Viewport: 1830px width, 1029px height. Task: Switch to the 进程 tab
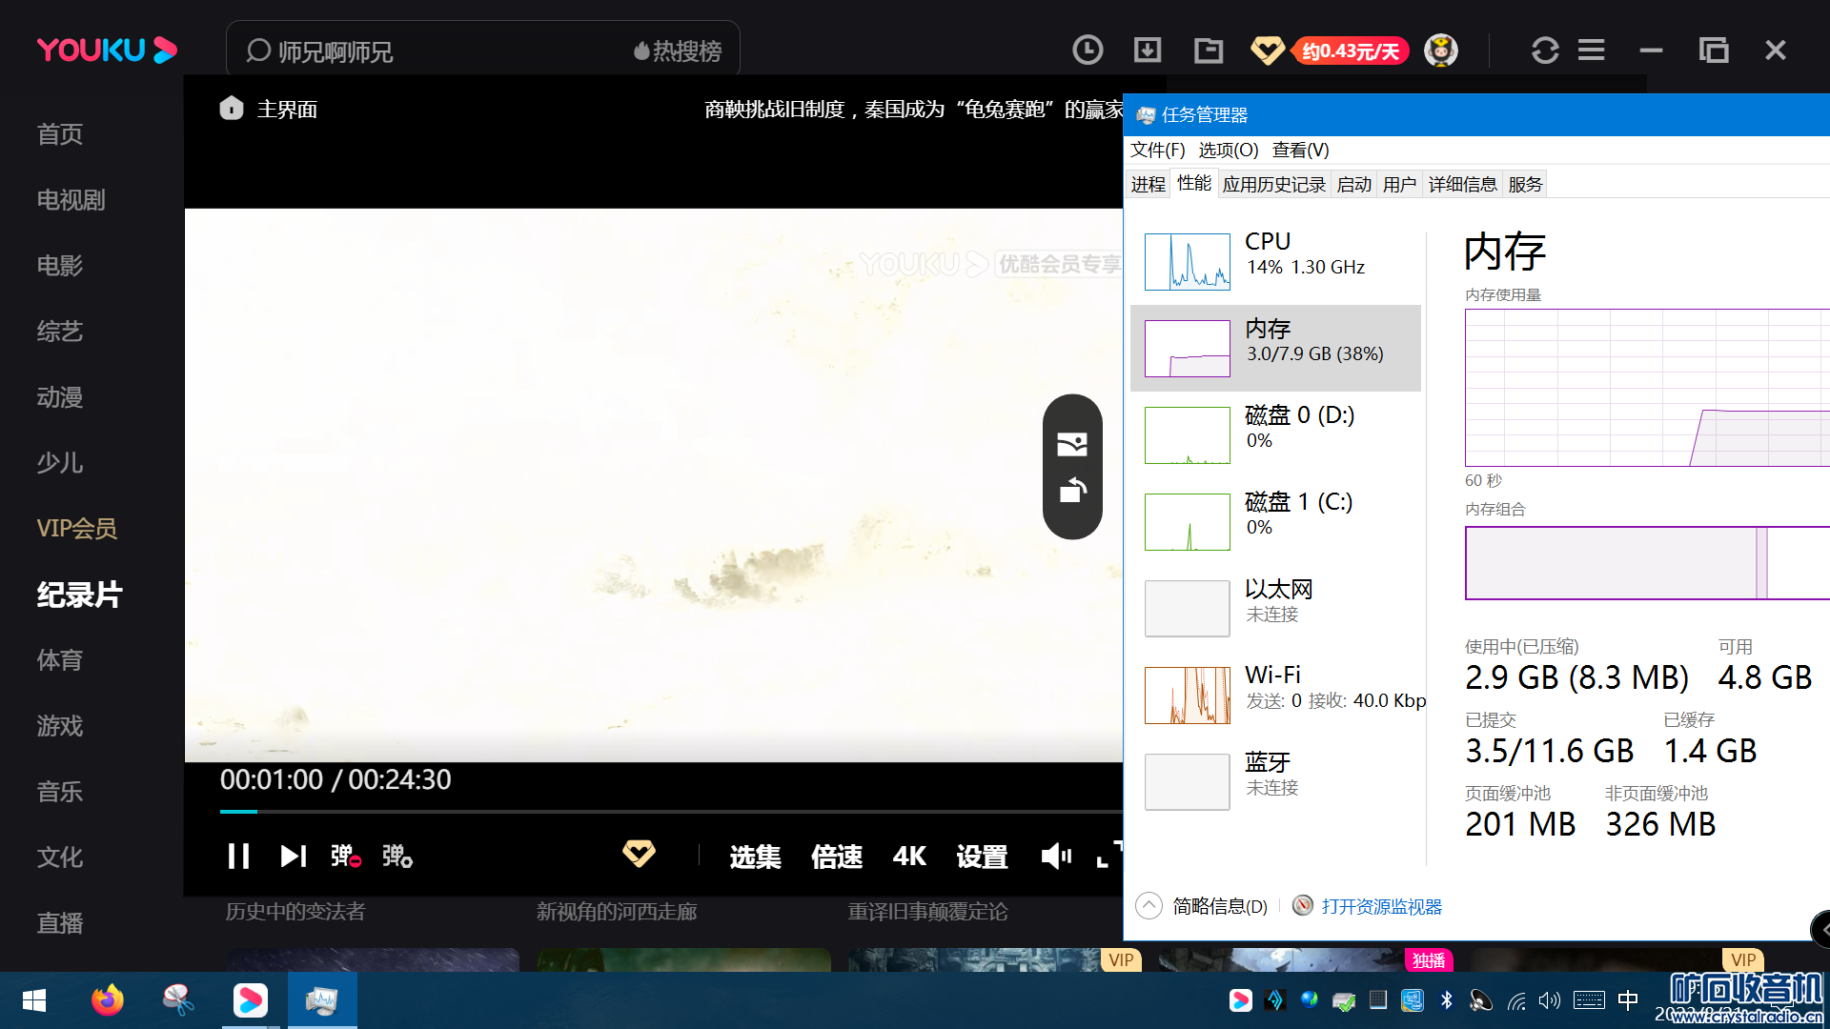click(x=1148, y=184)
